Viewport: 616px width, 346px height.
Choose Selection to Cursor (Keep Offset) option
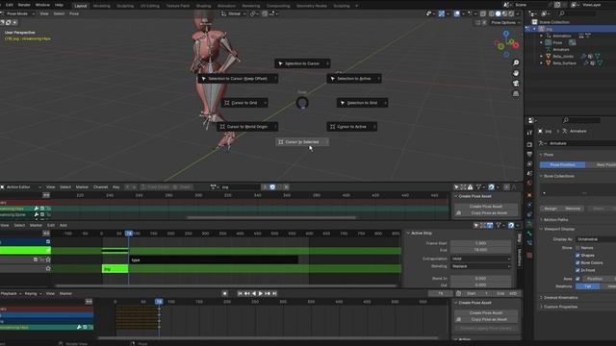(238, 79)
